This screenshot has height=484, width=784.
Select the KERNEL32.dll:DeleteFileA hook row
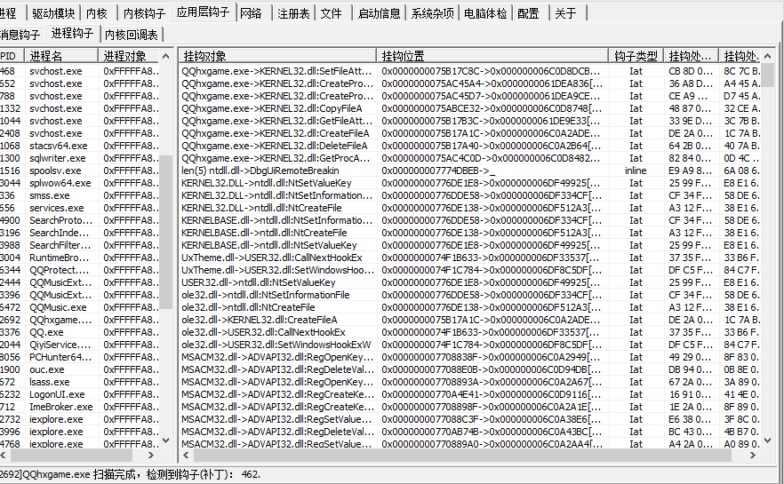tap(470, 146)
